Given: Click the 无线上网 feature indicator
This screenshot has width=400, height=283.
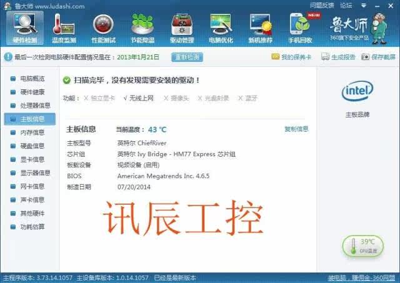Looking at the screenshot, I should click(139, 98).
